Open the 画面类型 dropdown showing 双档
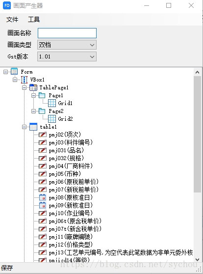 (67, 45)
